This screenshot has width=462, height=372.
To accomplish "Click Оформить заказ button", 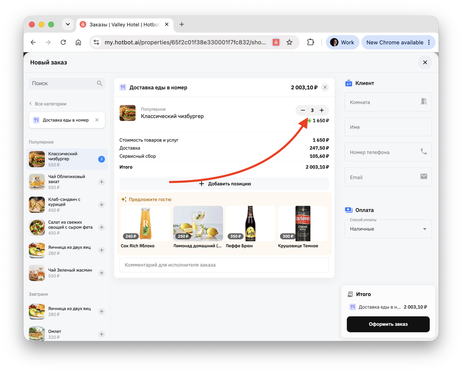I will (388, 324).
